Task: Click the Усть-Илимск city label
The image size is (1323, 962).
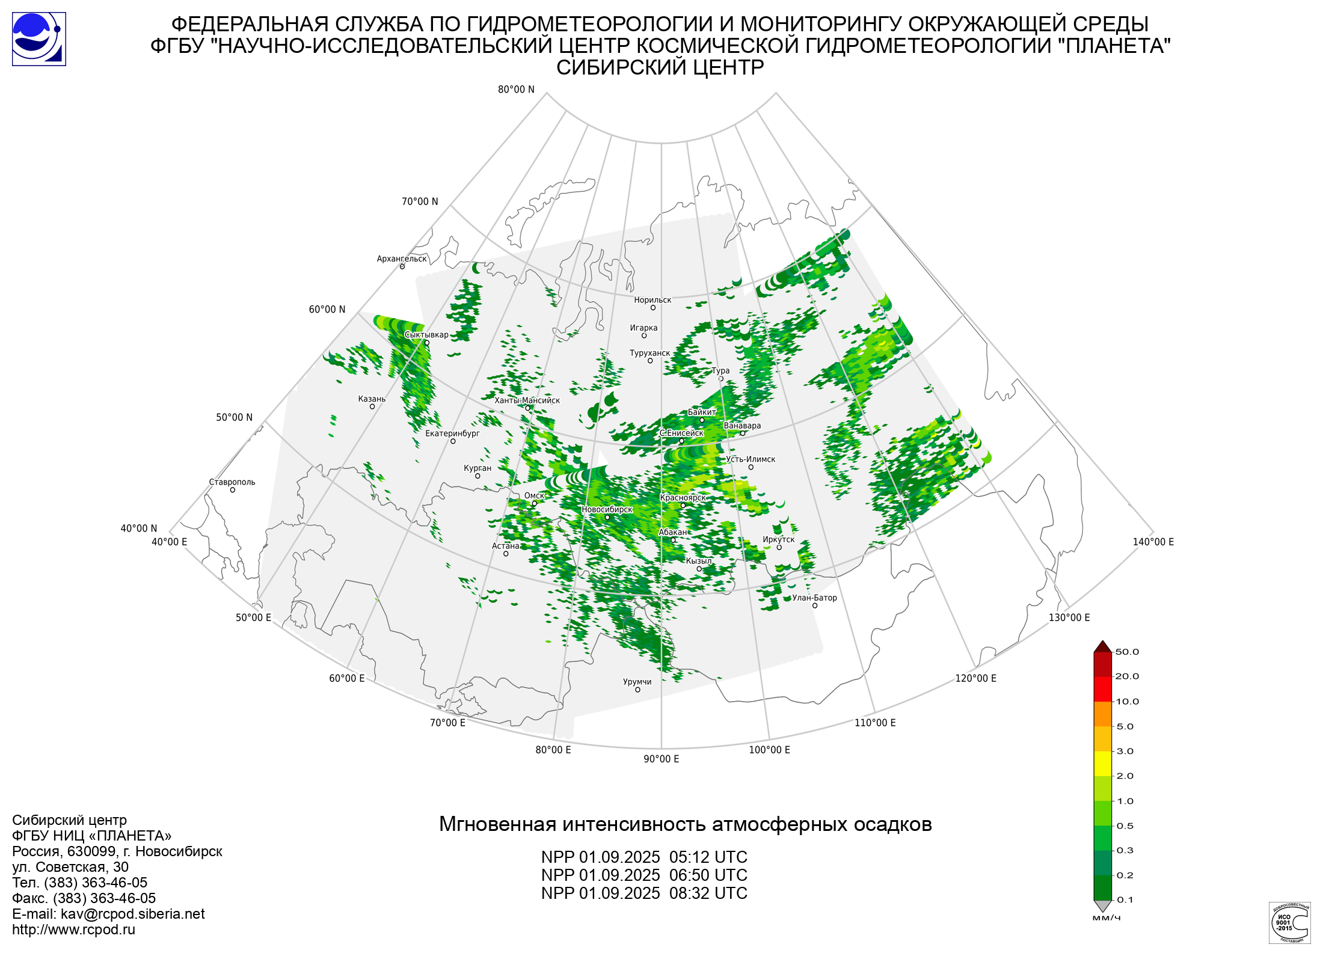Action: [x=751, y=459]
